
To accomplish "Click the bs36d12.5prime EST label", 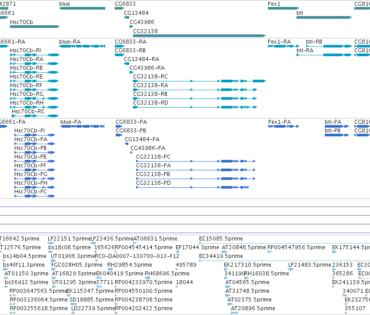I will tap(26, 282).
